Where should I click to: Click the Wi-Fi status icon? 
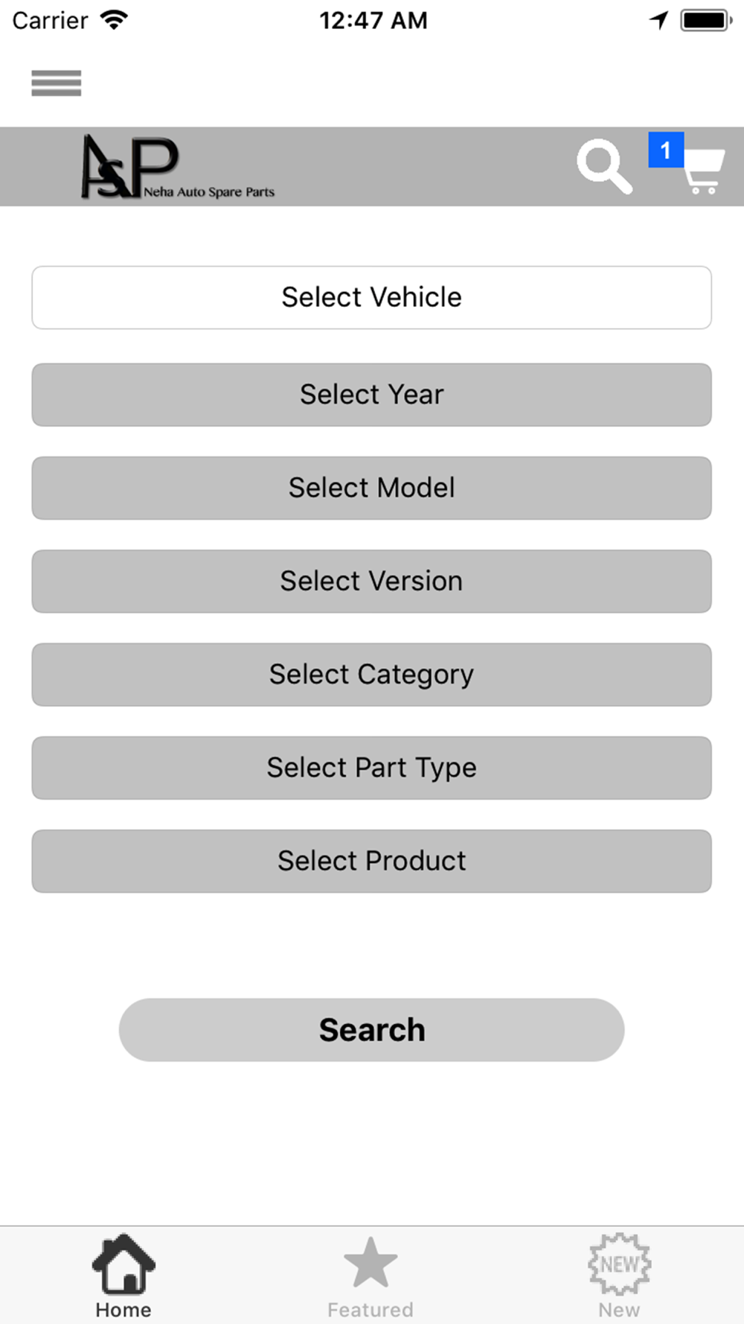[x=114, y=20]
